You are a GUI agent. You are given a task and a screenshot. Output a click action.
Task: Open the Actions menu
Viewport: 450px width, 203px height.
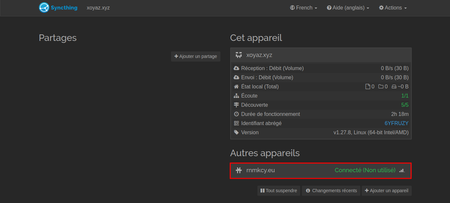393,8
